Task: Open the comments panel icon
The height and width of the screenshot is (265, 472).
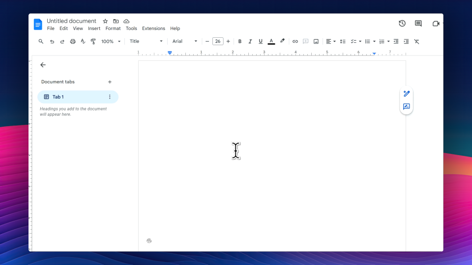Action: [x=418, y=24]
